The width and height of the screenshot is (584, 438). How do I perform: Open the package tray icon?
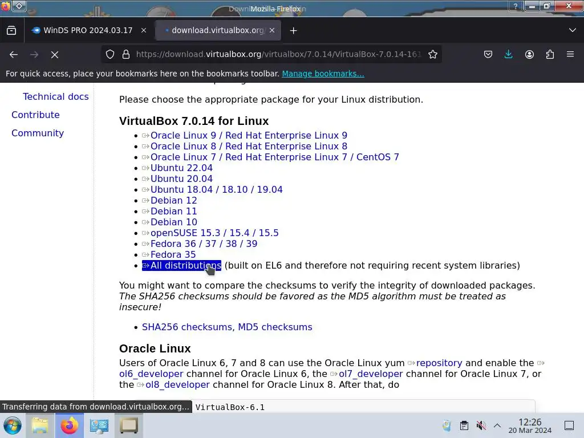click(x=447, y=425)
